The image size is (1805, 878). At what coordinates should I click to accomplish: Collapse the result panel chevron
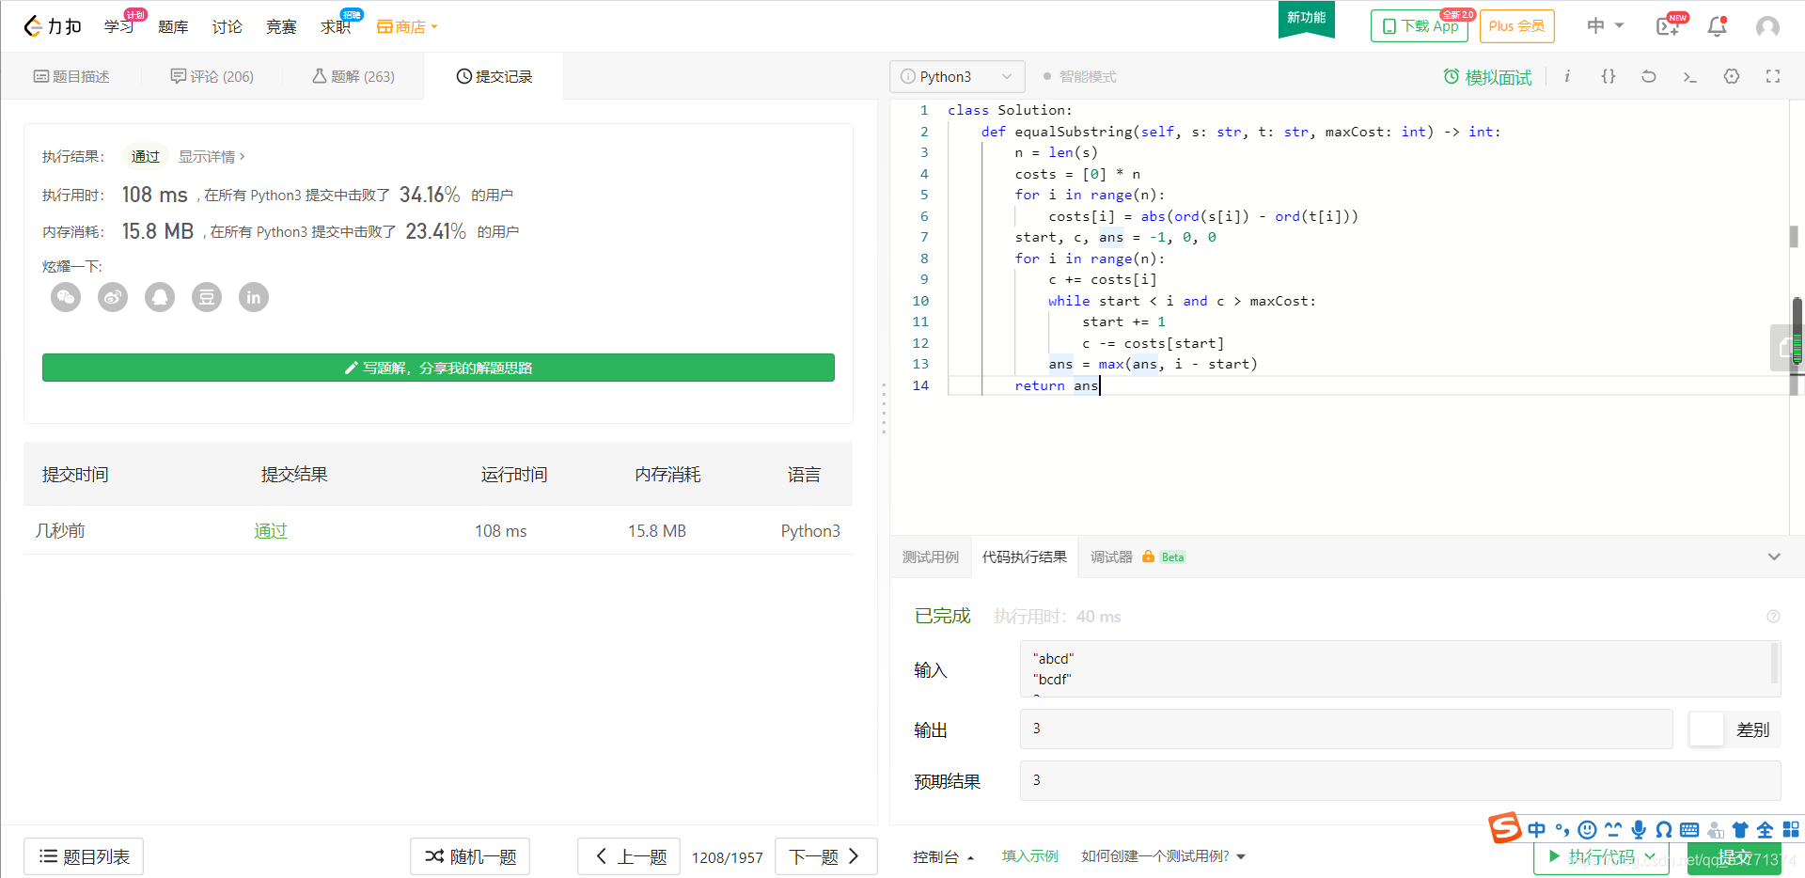pos(1774,557)
